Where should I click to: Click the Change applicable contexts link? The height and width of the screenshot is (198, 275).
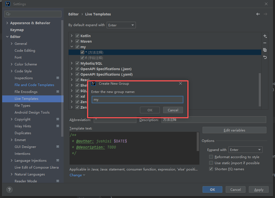point(77,175)
